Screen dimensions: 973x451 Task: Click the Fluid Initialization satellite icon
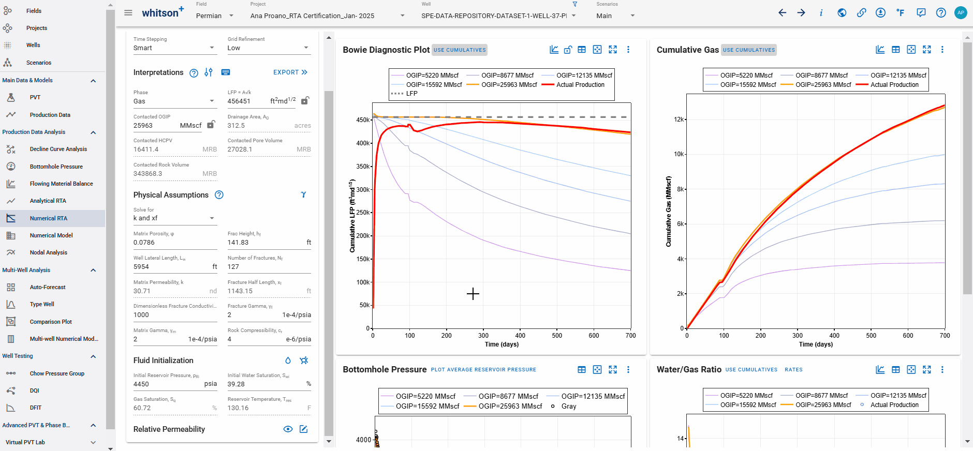point(304,360)
